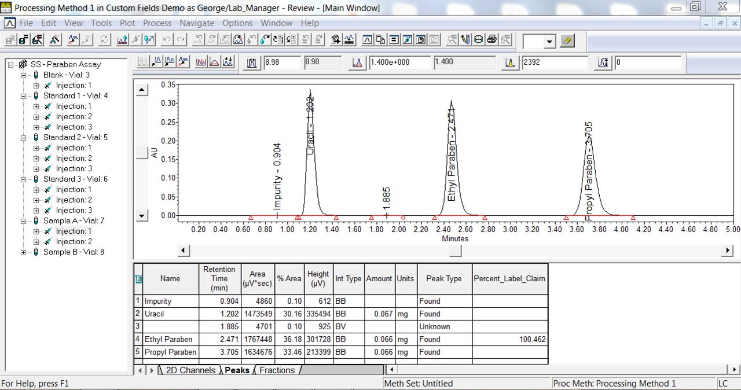Viewport: 741px width, 390px height.
Task: Select the Sample B - Vial: 8 item
Action: tap(74, 252)
